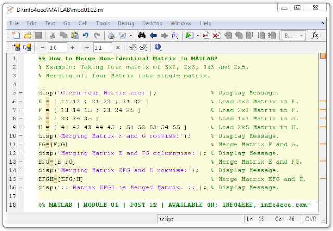This screenshot has height=231, width=333.
Task: Open the Debug menu
Action: (x=126, y=23)
